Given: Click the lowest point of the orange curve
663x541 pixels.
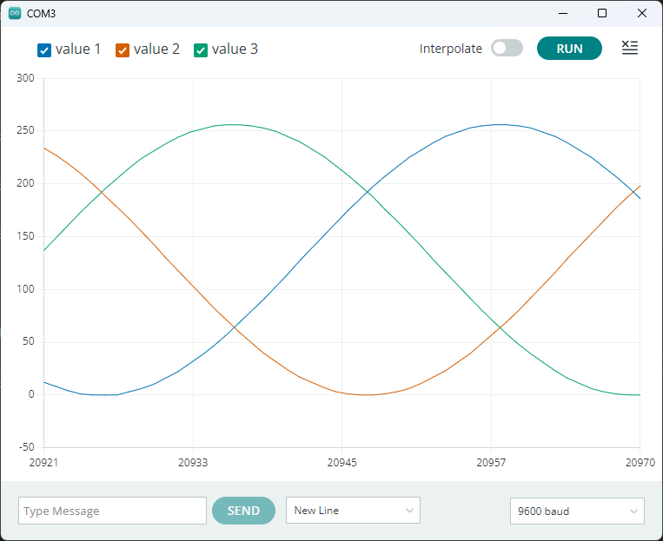Looking at the screenshot, I should click(367, 395).
